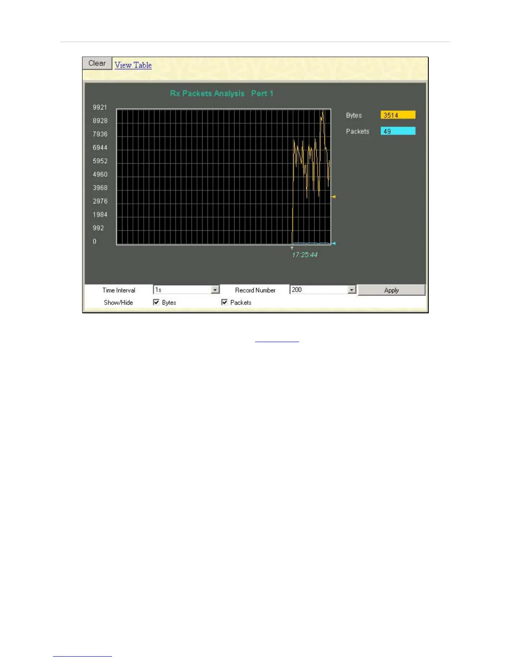Click the Record Number label
510x660 pixels.
255,290
